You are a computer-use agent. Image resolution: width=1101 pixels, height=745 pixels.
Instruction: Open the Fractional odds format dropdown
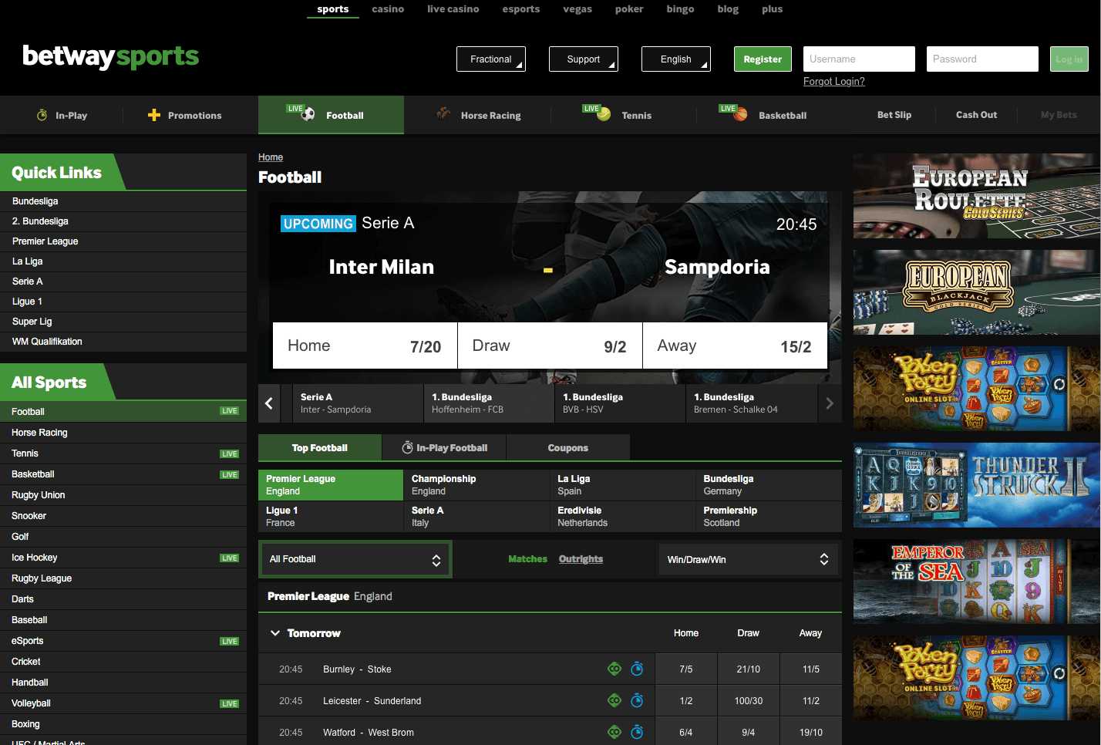point(491,59)
